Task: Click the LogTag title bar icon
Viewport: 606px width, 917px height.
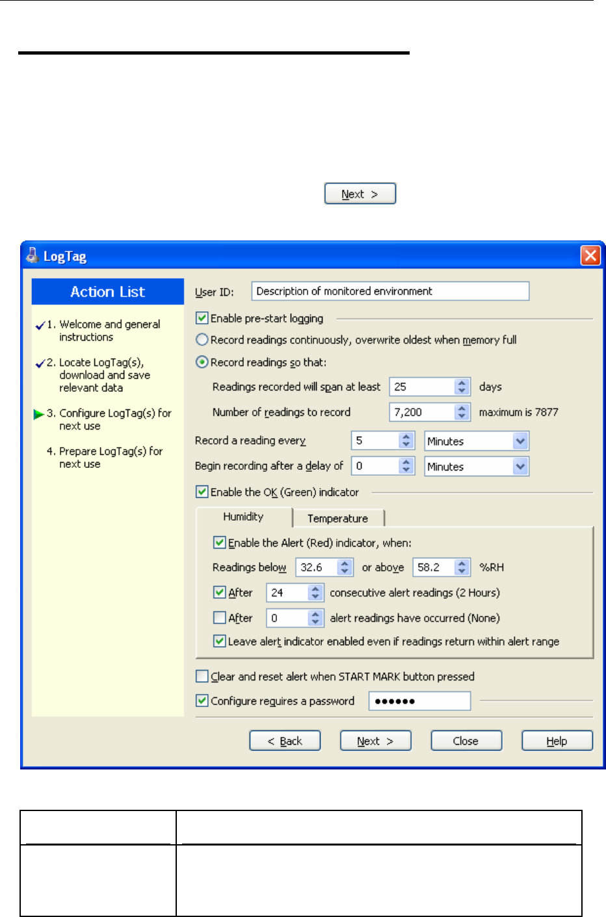Action: coord(33,255)
